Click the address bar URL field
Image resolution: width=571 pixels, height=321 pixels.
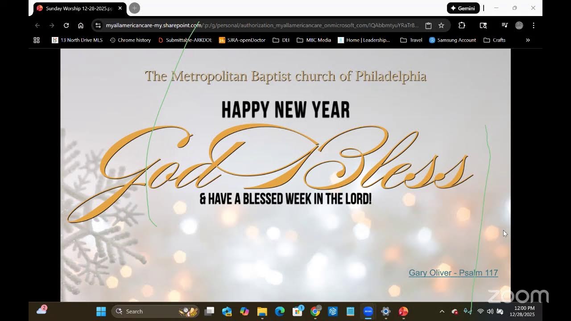[262, 25]
